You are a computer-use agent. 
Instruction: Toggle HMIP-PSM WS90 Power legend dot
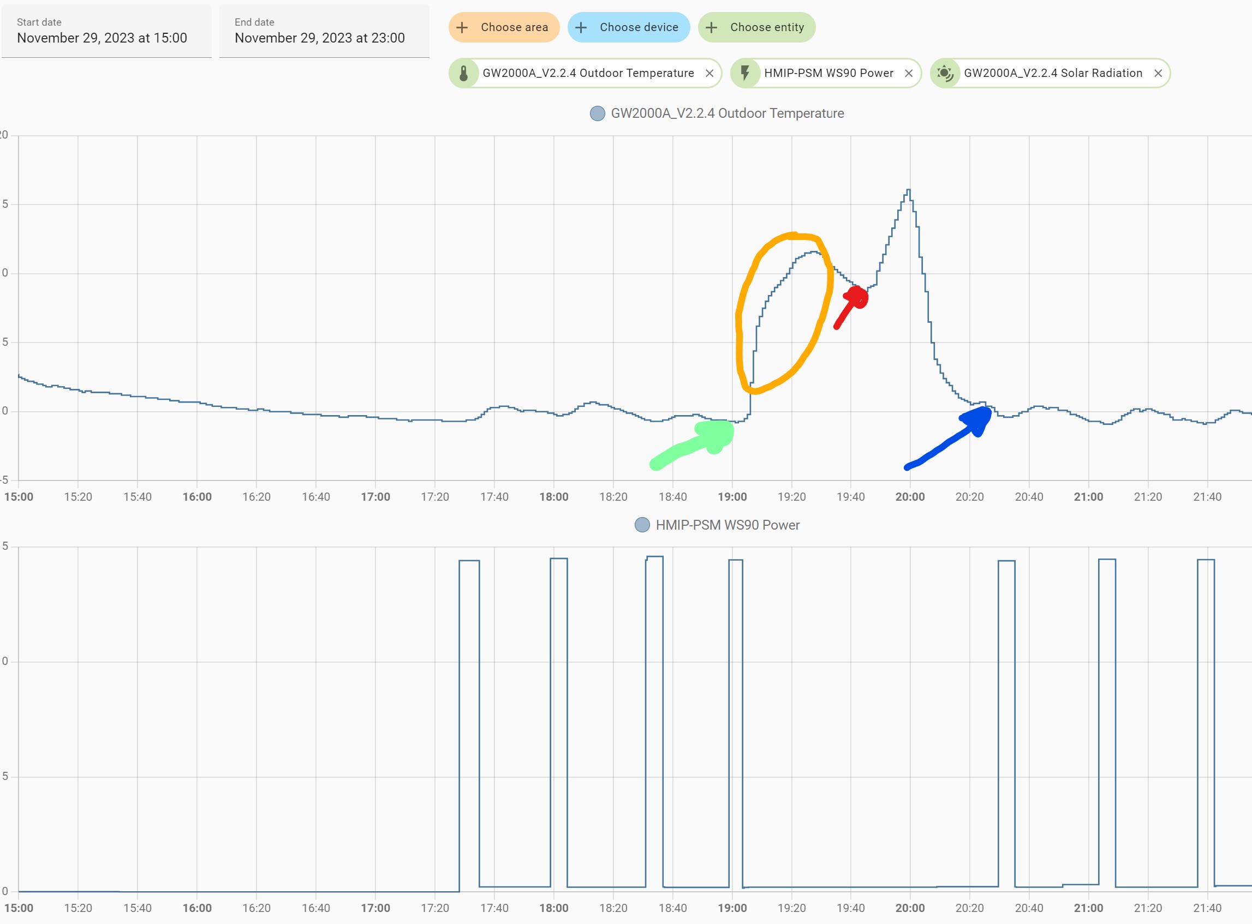point(642,525)
